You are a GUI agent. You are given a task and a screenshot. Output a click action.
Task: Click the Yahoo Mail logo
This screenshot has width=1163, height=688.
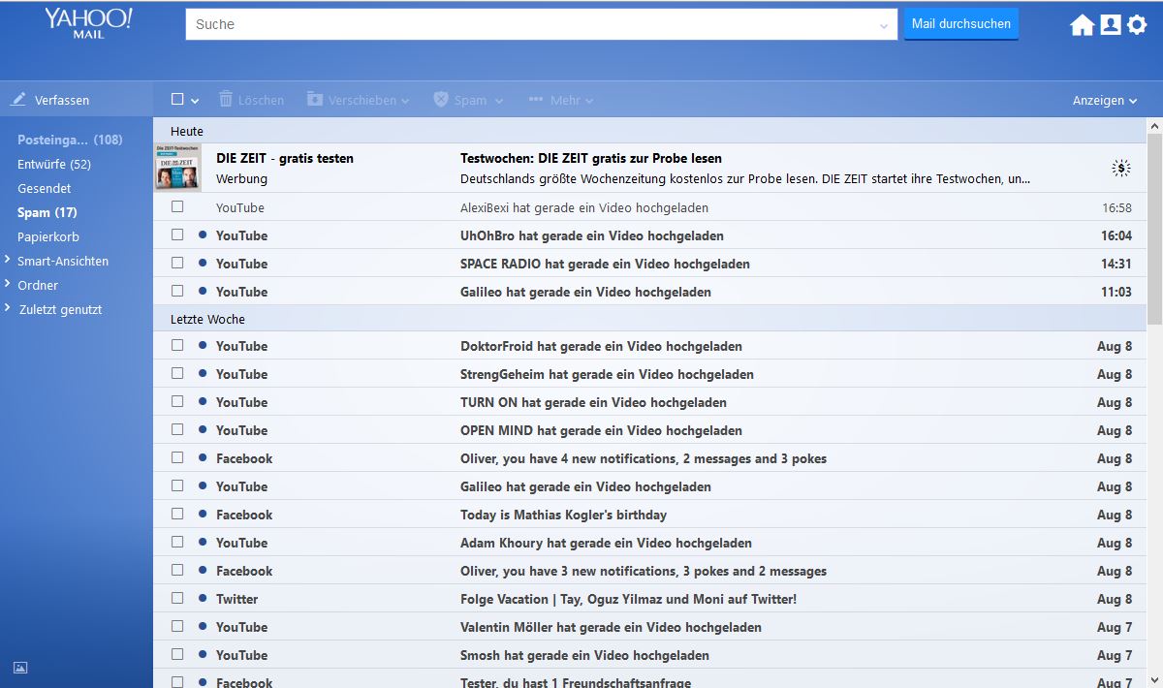88,22
